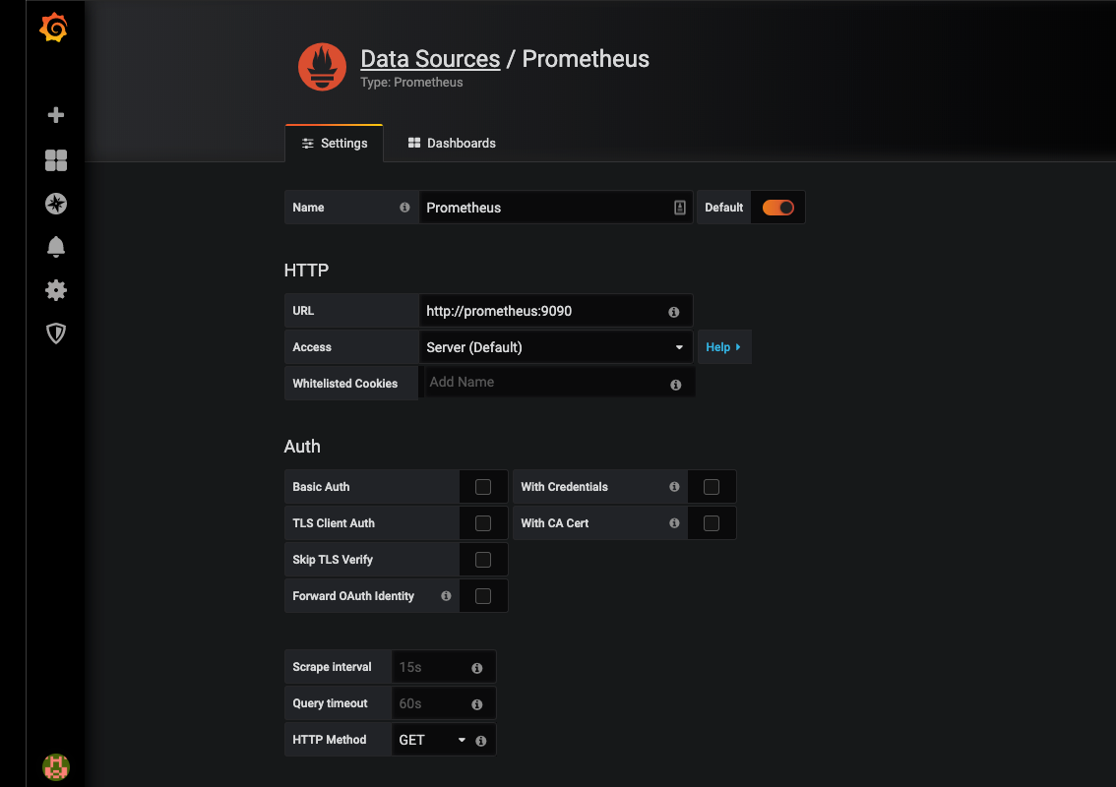
Task: Click info icon in Query timeout field
Action: (477, 703)
